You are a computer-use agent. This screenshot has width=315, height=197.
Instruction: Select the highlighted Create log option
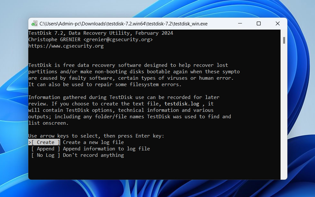(x=44, y=142)
